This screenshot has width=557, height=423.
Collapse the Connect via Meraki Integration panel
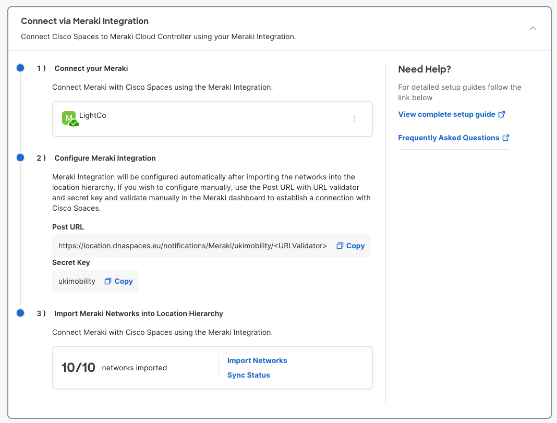[533, 28]
